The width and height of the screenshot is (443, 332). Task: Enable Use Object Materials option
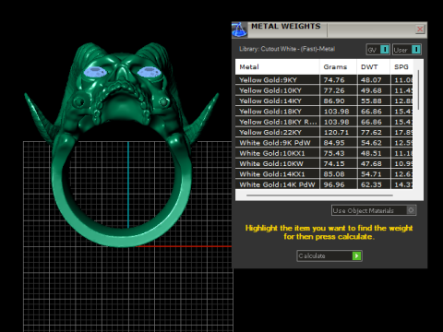tap(374, 210)
